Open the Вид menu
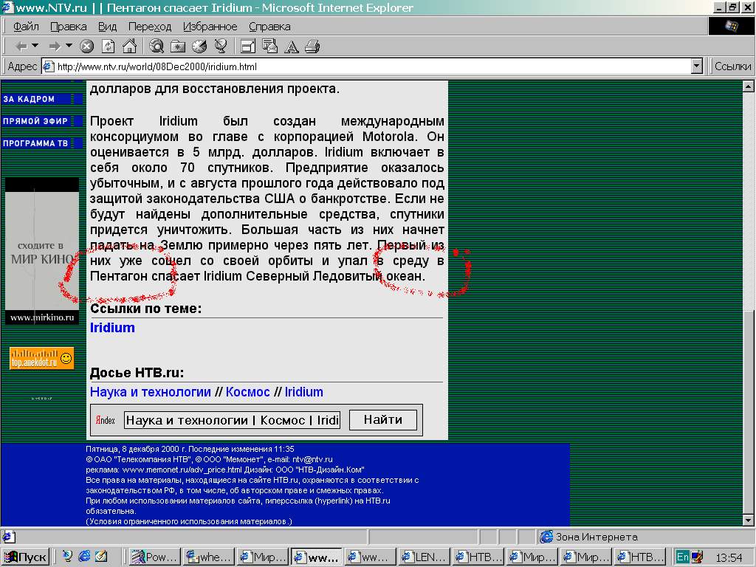The height and width of the screenshot is (567, 756). point(108,27)
